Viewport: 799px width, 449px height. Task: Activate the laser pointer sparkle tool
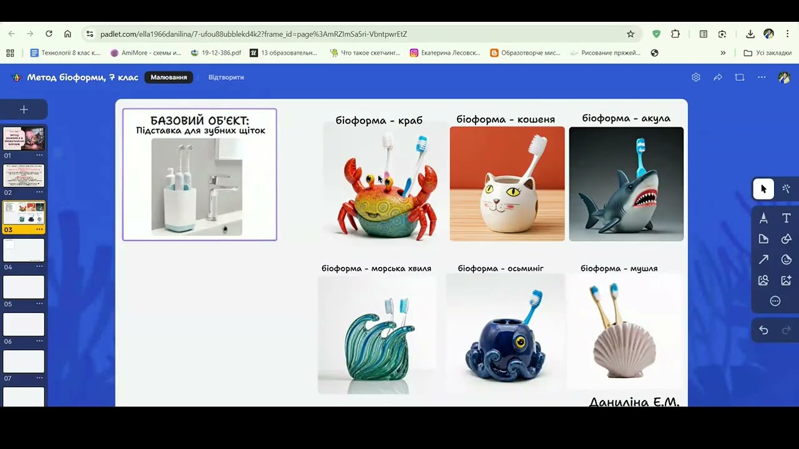[787, 189]
